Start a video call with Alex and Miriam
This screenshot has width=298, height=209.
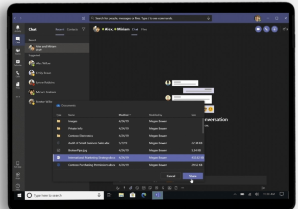[x=258, y=29]
